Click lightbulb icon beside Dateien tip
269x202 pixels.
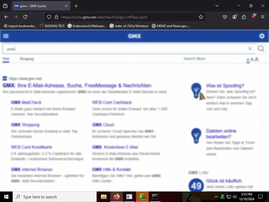tap(196, 136)
